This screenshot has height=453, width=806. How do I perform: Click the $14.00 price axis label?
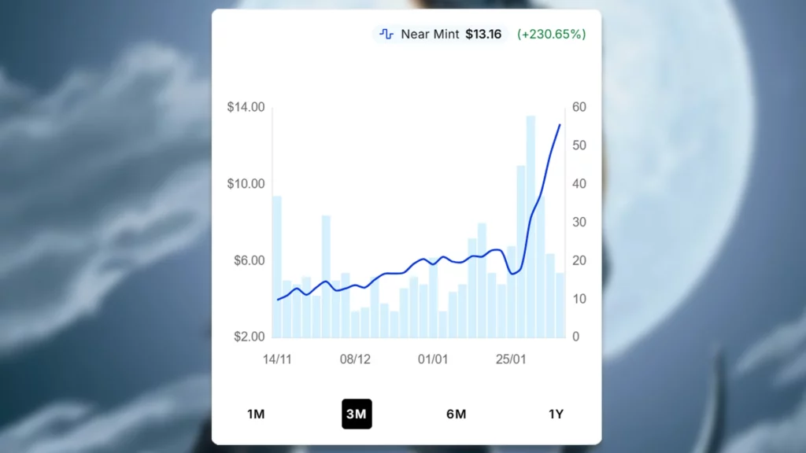[x=246, y=108]
